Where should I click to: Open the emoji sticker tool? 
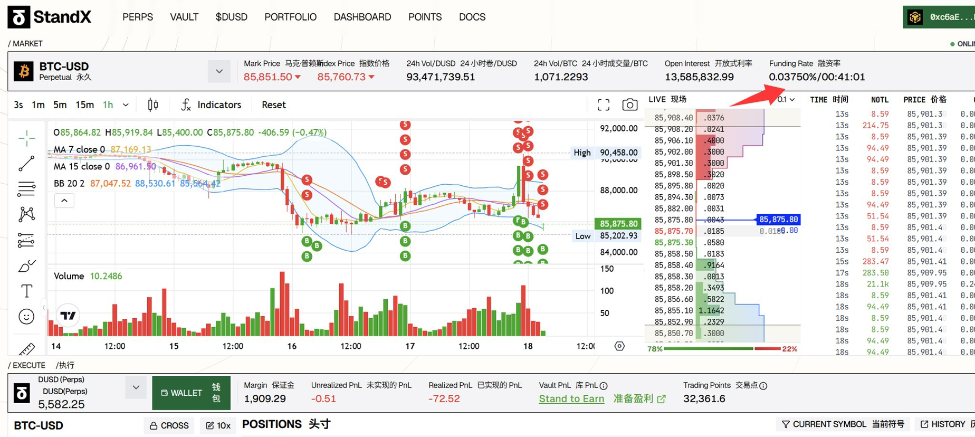click(x=26, y=316)
